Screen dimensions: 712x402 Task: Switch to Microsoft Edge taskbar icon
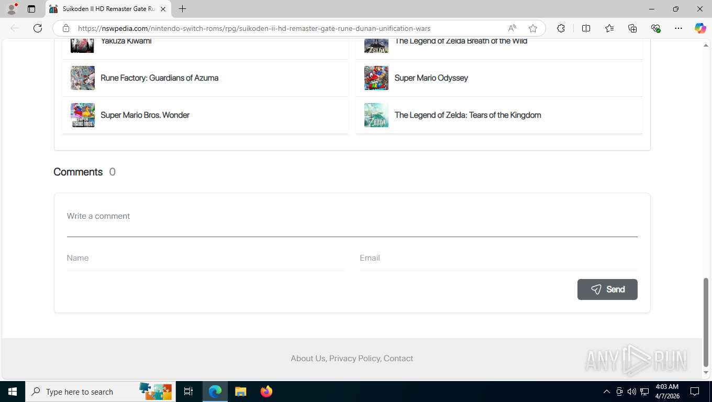215,392
